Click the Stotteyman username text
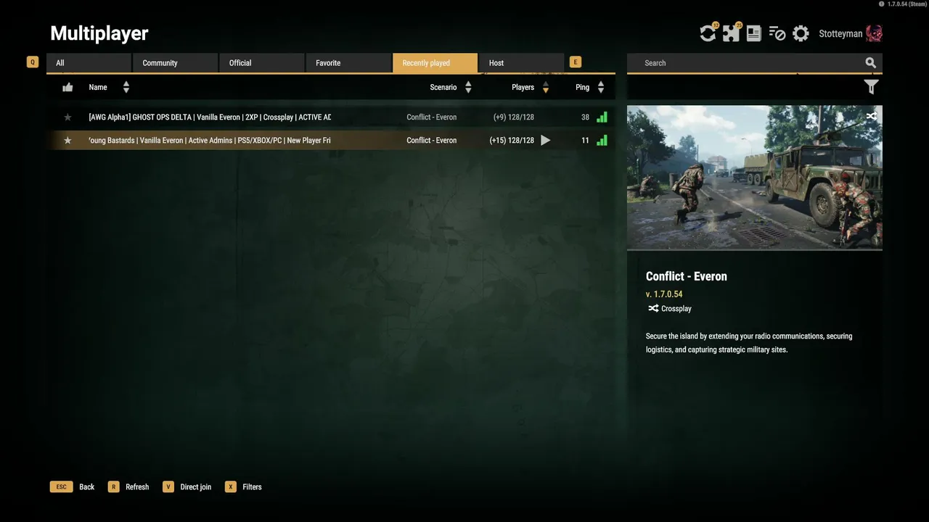 (840, 34)
